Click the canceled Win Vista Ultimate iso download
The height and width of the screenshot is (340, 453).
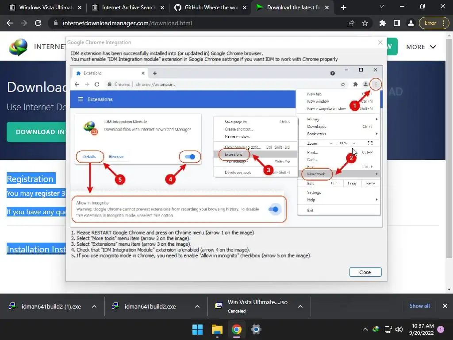click(x=251, y=306)
